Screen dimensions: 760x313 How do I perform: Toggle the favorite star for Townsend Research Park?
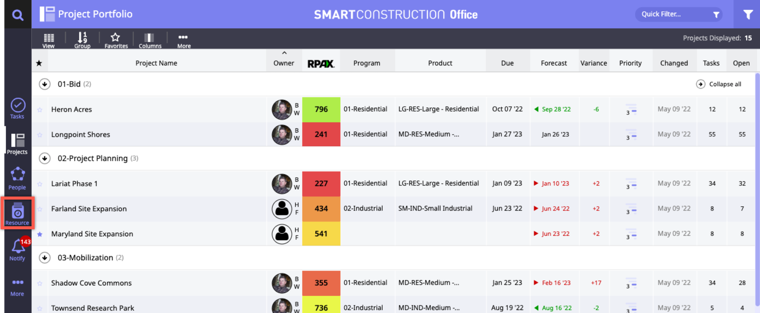pos(40,308)
